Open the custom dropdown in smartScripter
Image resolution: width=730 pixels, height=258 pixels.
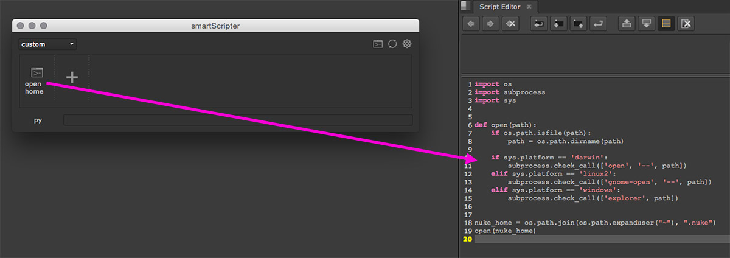[47, 44]
